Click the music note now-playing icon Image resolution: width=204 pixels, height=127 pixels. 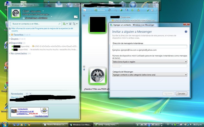pyautogui.click(x=24, y=18)
